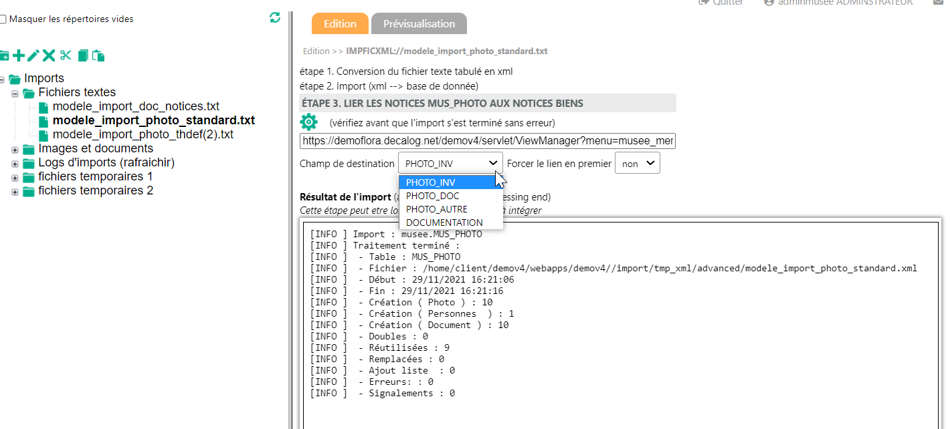
Task: Click the file icon beside modele_import_photo_thdef(2).txt
Action: tap(43, 135)
